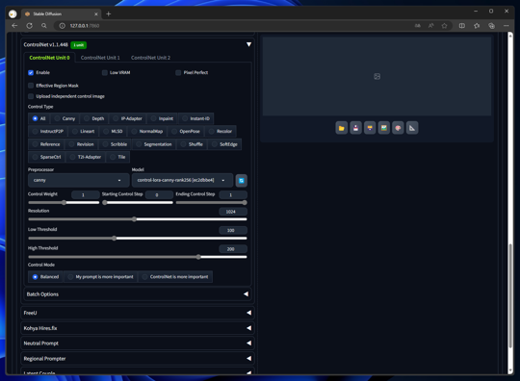Expand Neutral Prompt section
Screen dimensions: 520x381
point(138,343)
